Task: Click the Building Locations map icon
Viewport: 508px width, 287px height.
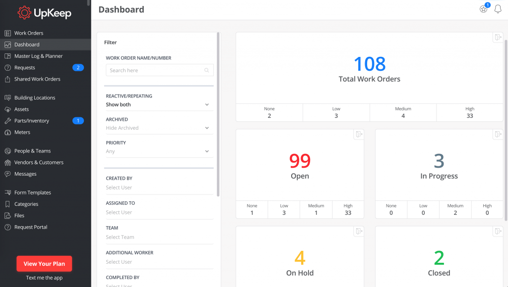Action: click(7, 97)
